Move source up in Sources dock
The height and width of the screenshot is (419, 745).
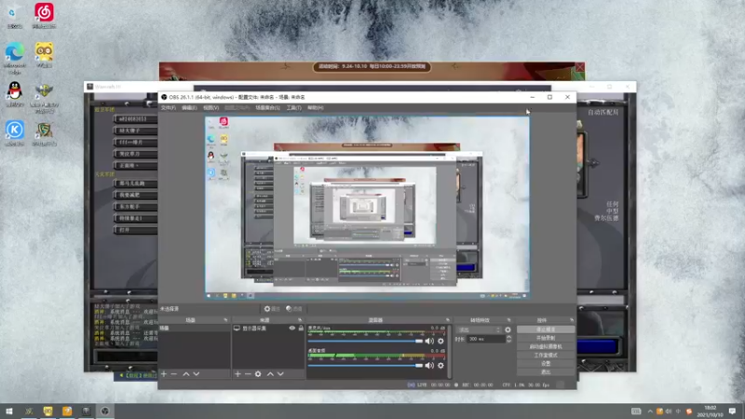(270, 374)
